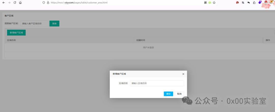Open the QR code icon in address bar
275x112 pixels.
[205, 3]
